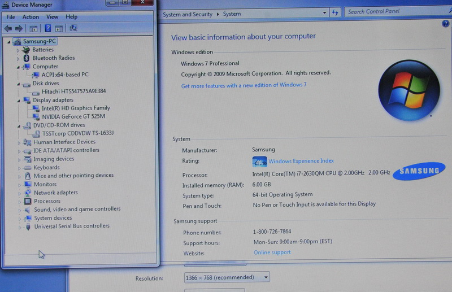This screenshot has width=452, height=292.
Task: Click the Network adapters icon
Action: click(28, 193)
